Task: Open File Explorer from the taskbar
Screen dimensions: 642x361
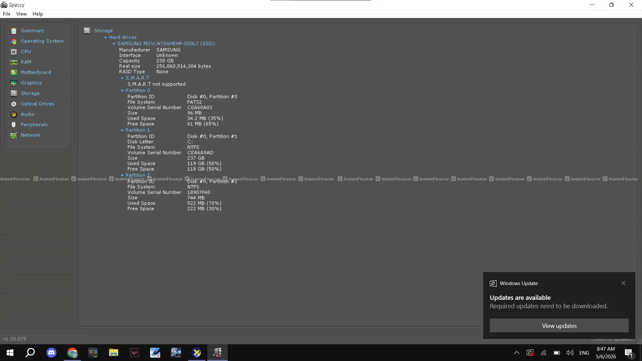Action: [114, 353]
